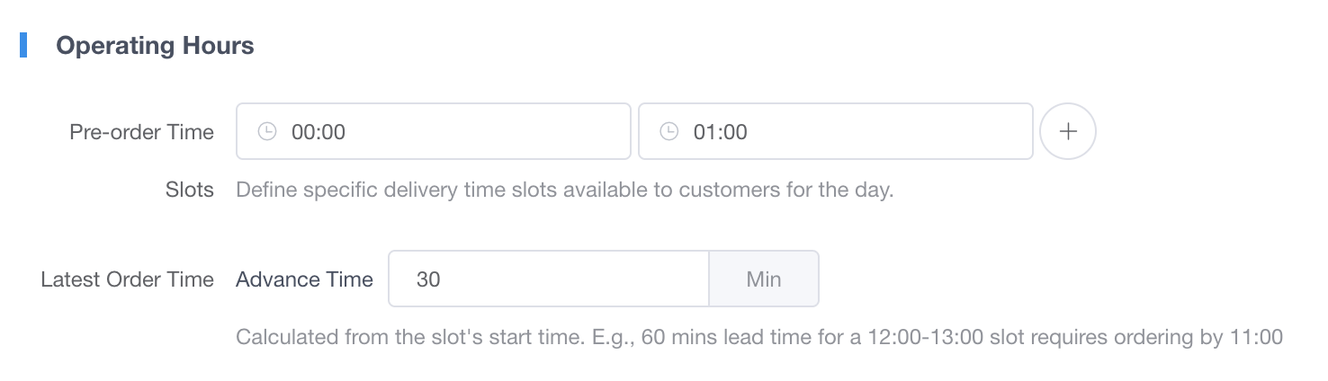
Task: Click the 30 value in Advance Time
Action: click(x=428, y=279)
